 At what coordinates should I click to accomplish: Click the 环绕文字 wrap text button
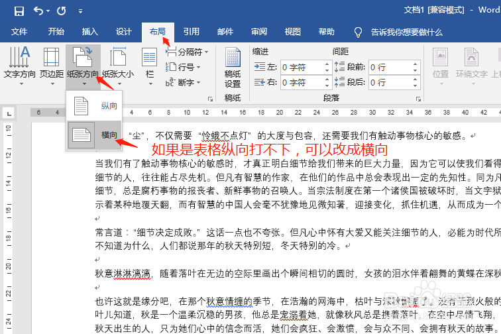tap(472, 66)
